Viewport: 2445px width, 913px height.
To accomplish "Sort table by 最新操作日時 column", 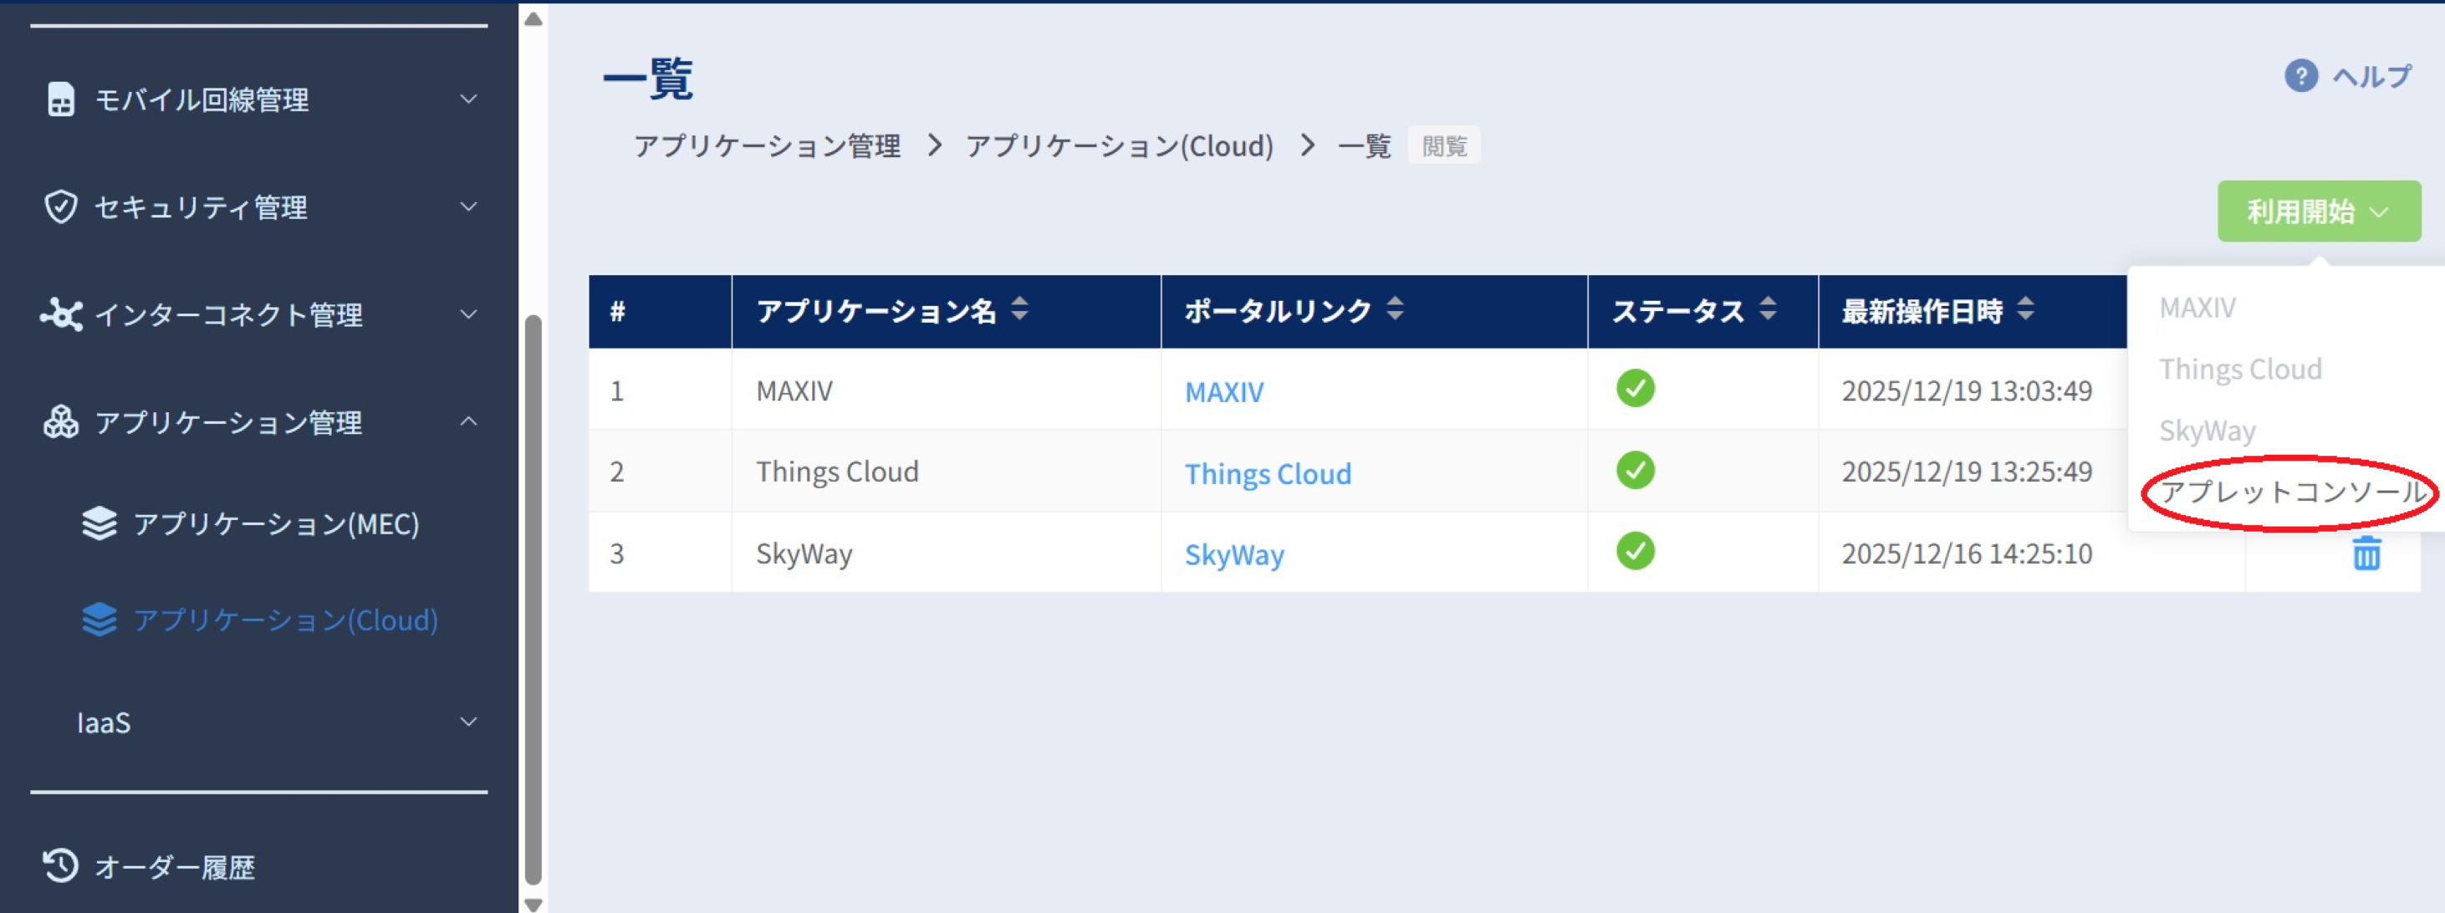I will (x=2025, y=309).
